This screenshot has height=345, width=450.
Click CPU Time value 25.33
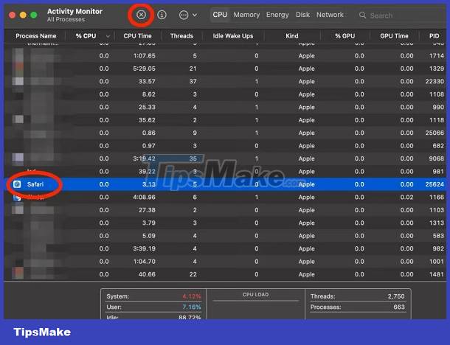147,107
